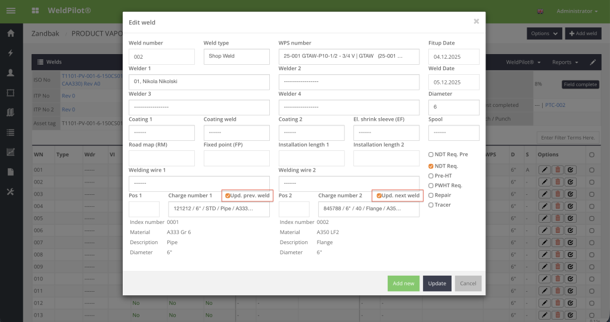Image resolution: width=610 pixels, height=322 pixels.
Task: Click the document file sidebar icon
Action: (11, 172)
